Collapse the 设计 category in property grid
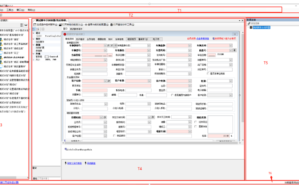 (x=34, y=33)
